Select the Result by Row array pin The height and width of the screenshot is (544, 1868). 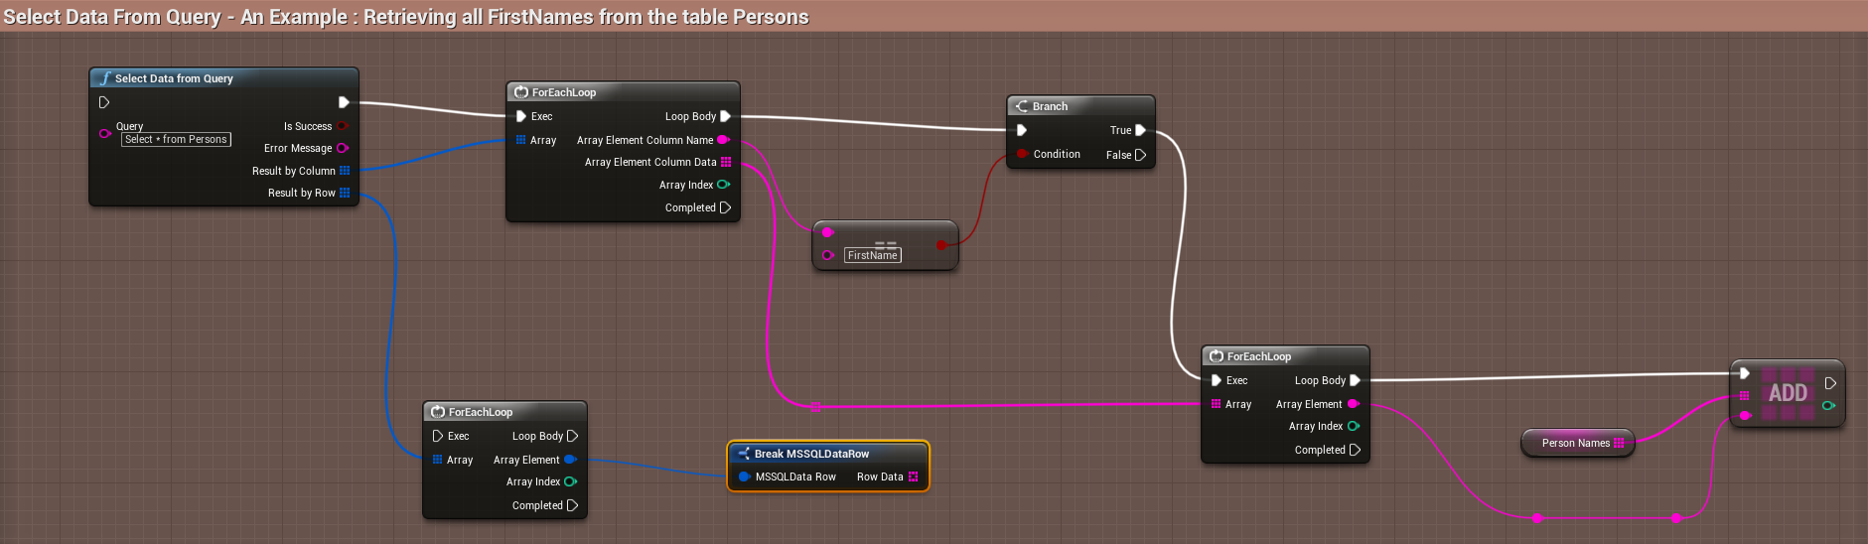(x=345, y=193)
